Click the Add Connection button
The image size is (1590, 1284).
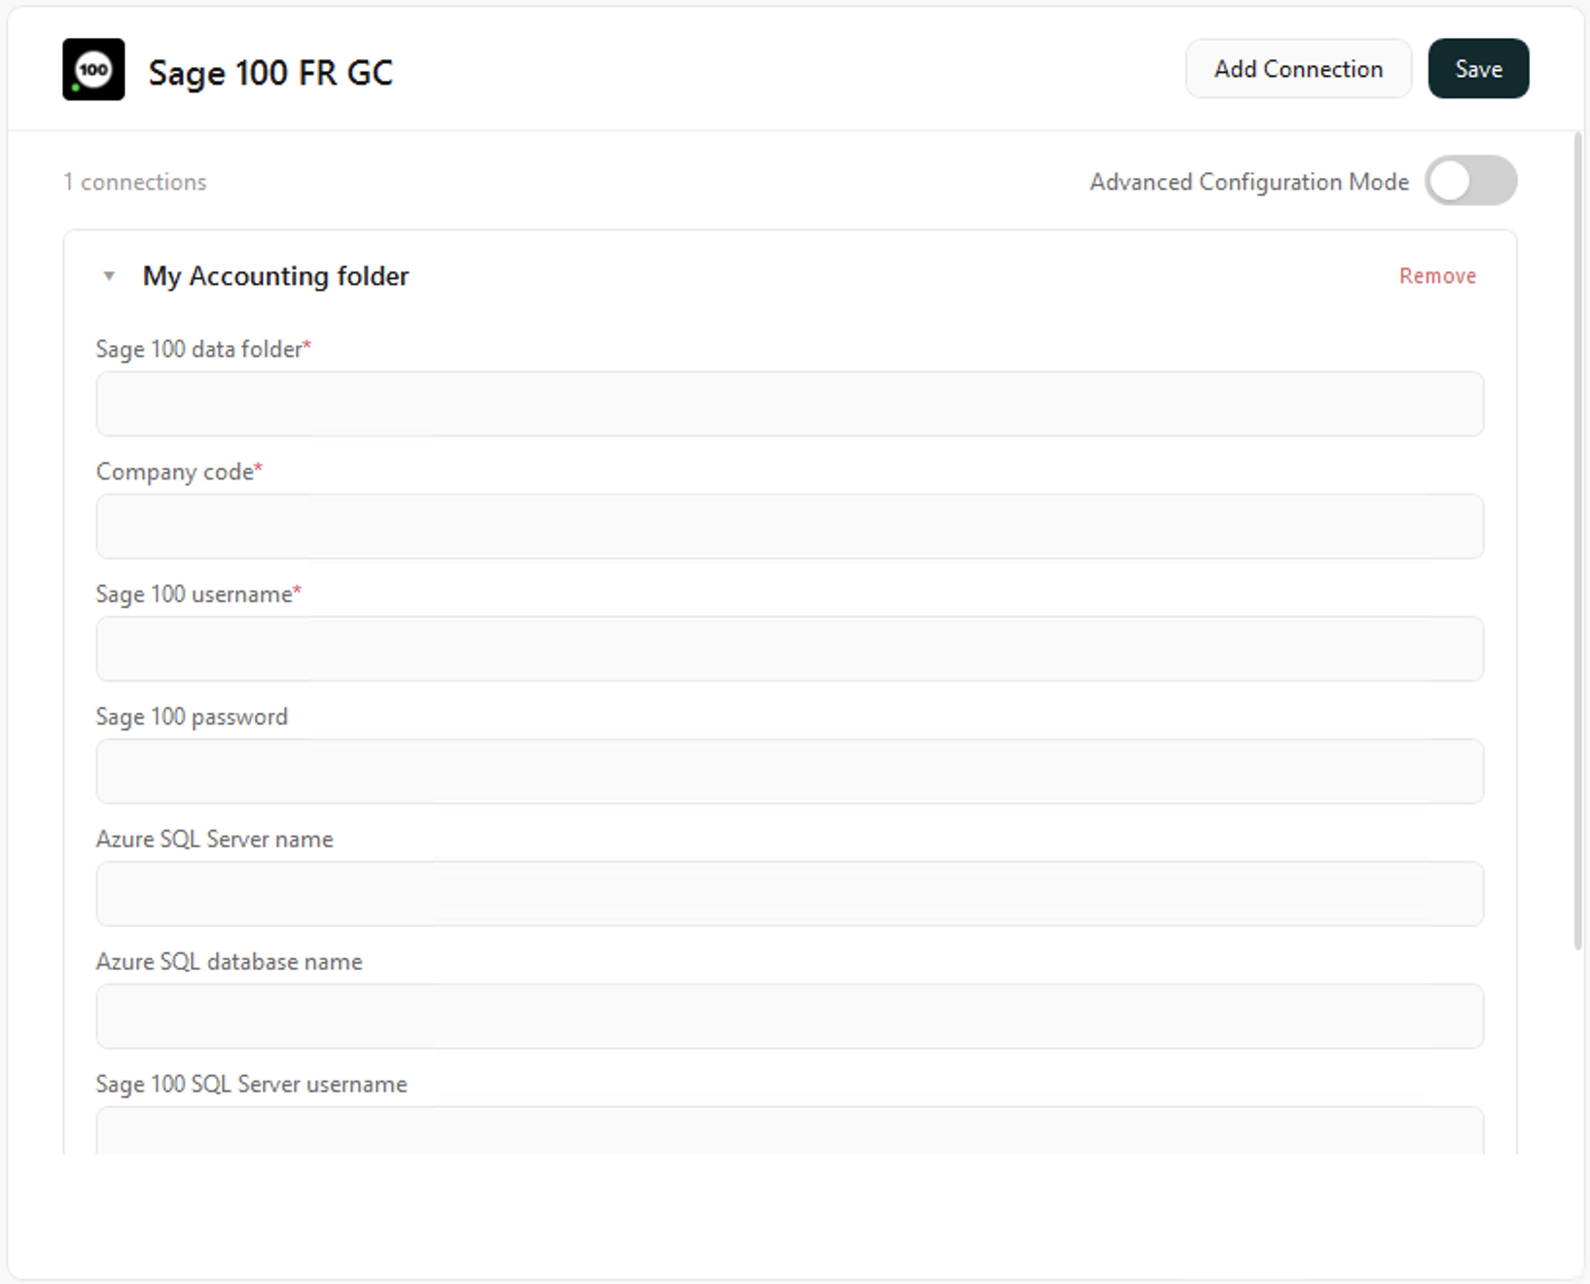(1298, 69)
